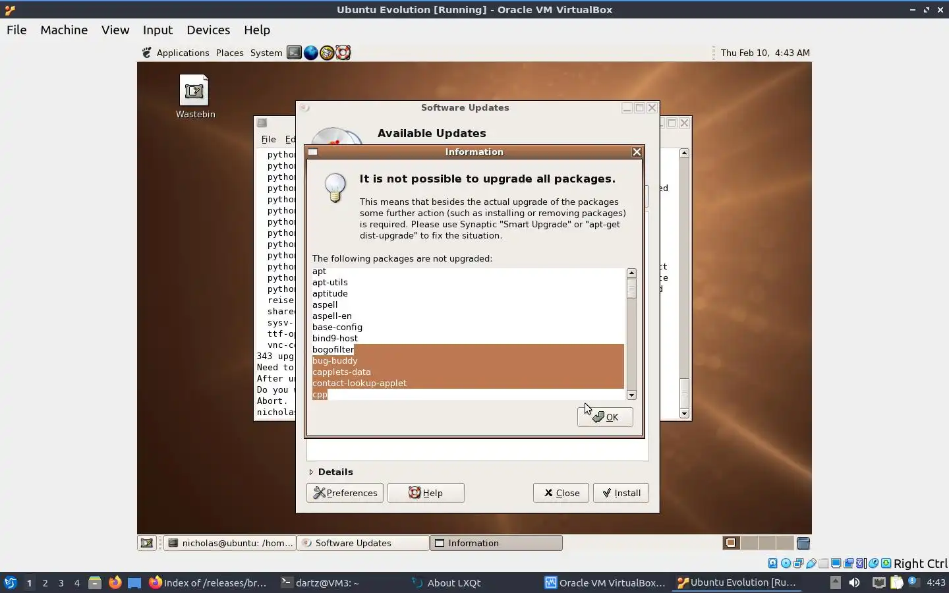Click the show desktop button in bottom panel
Image resolution: width=949 pixels, height=593 pixels.
[147, 543]
